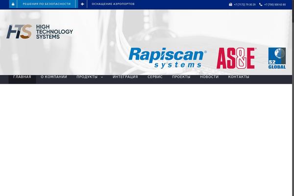Click the Rapiscan Systems logo
294x196 pixels.
168,58
